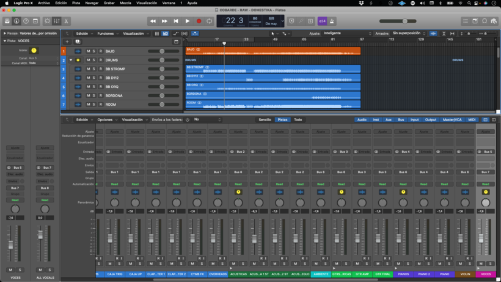Open the Pista menu
The width and height of the screenshot is (501, 282).
coord(76,3)
